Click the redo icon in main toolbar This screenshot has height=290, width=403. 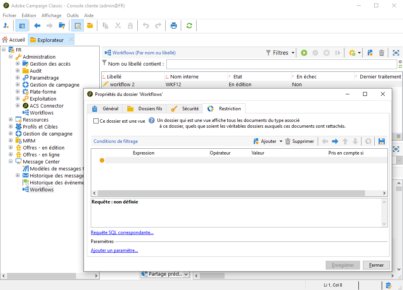158,26
